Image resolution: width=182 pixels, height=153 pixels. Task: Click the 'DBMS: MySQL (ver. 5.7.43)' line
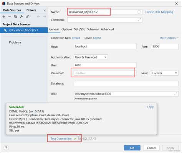(26, 111)
